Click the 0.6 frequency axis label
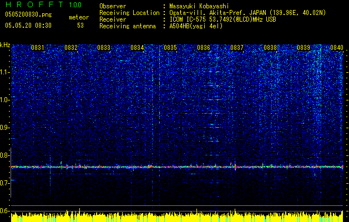349x222 pixels. 5,211
